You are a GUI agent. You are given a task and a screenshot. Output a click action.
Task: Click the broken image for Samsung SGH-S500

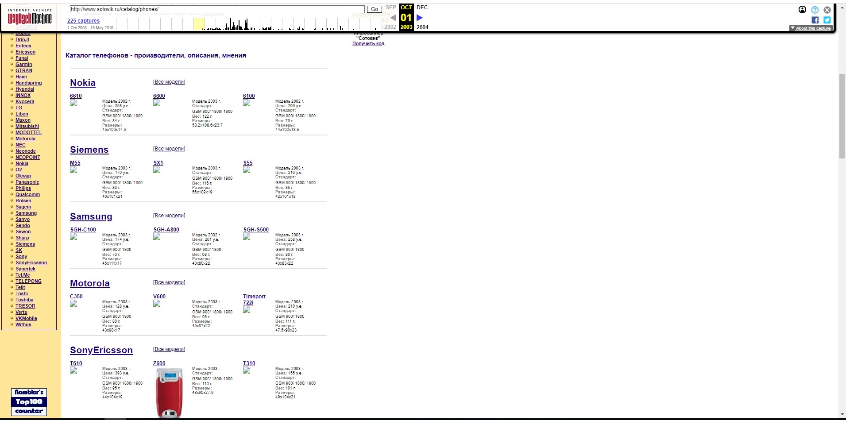247,237
